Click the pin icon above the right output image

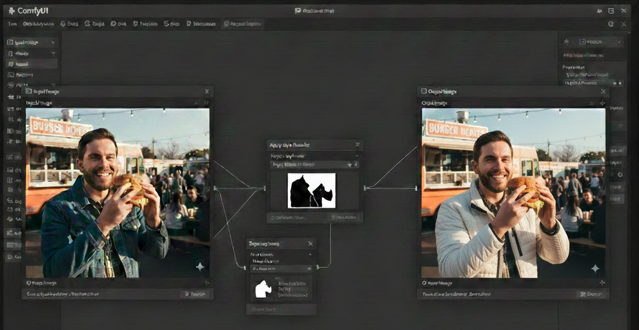(x=602, y=102)
